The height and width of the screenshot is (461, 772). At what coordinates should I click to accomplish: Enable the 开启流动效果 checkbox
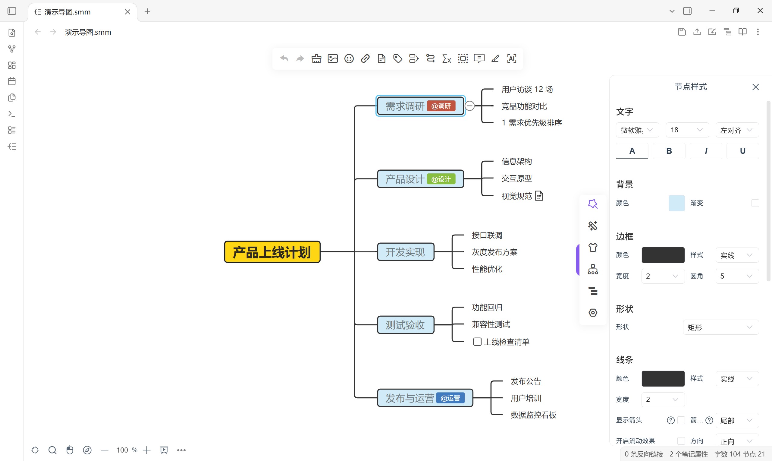(x=681, y=440)
